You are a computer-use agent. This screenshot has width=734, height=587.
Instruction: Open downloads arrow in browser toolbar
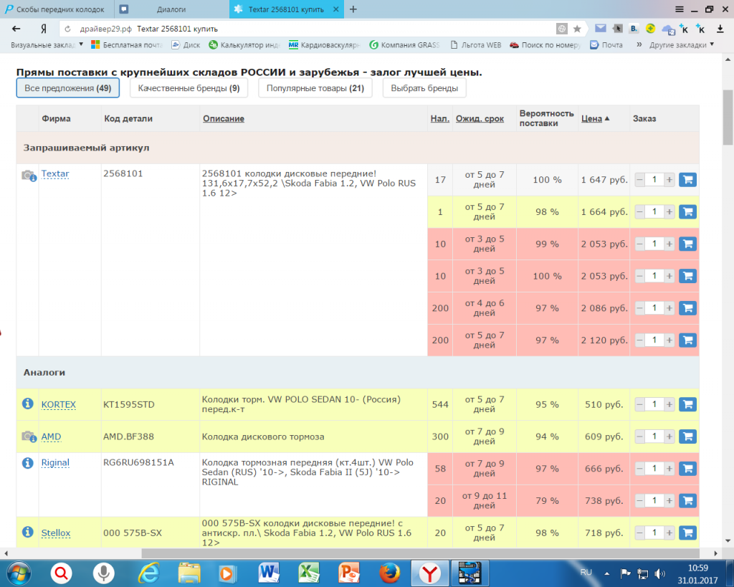click(720, 29)
